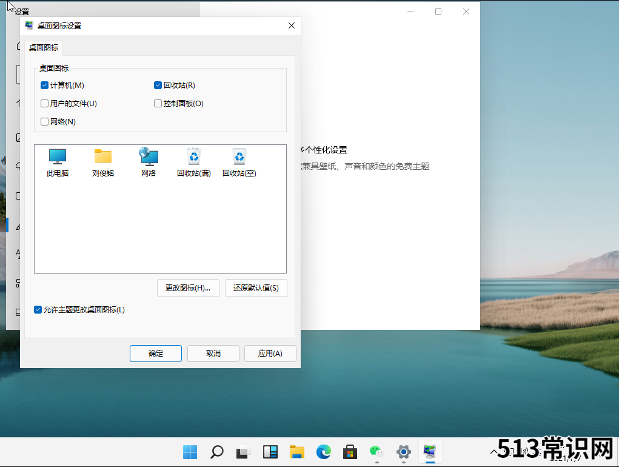The width and height of the screenshot is (619, 467).
Task: Open WeChat from the taskbar
Action: pyautogui.click(x=376, y=452)
